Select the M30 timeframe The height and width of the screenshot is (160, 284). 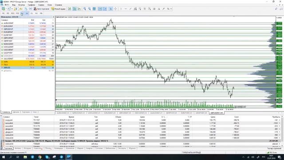coord(17,13)
